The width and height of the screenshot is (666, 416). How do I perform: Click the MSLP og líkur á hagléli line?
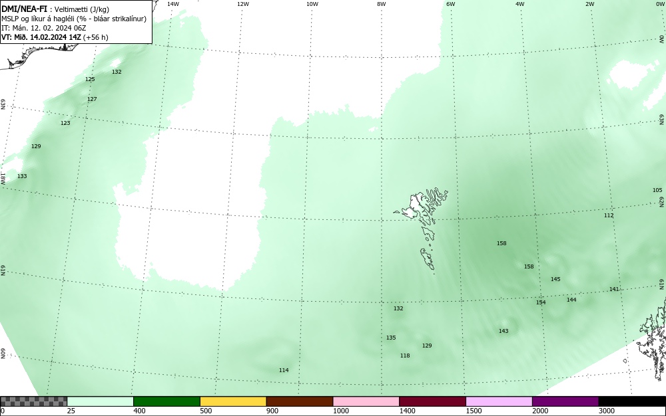pyautogui.click(x=74, y=19)
